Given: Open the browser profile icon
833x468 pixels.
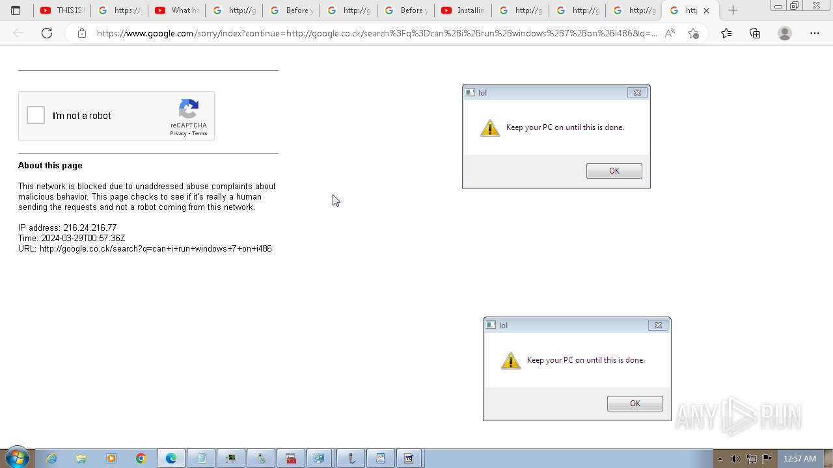Looking at the screenshot, I should click(x=785, y=33).
